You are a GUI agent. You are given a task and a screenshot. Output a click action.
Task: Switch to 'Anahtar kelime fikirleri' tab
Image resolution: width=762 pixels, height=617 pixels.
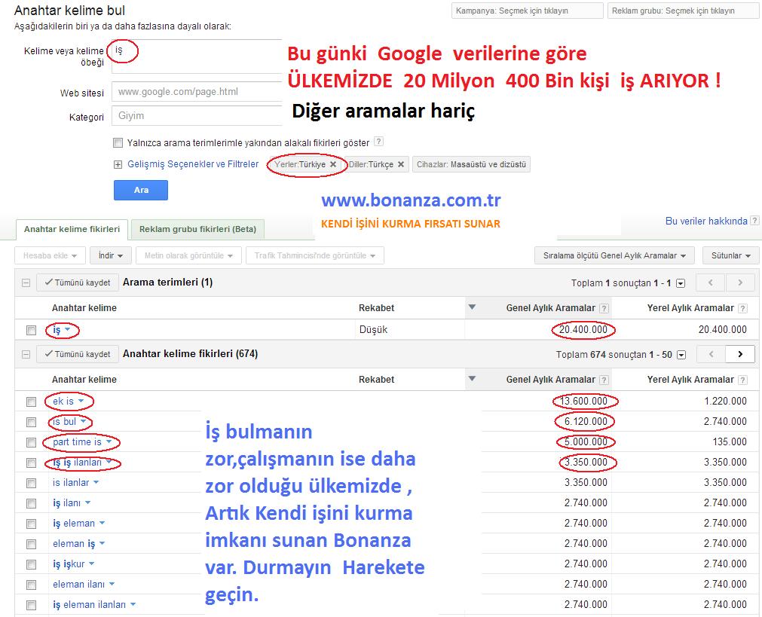72,229
